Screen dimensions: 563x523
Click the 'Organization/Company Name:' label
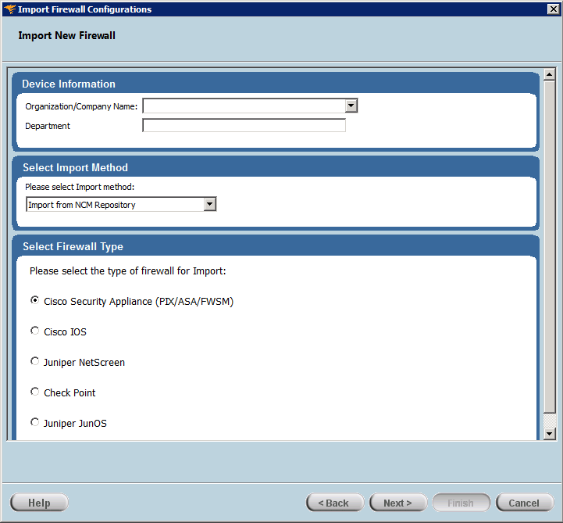click(x=81, y=106)
